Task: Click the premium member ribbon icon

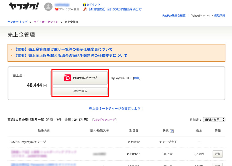Action: (57, 9)
